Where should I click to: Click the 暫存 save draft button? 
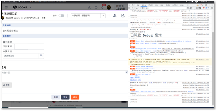65,97
